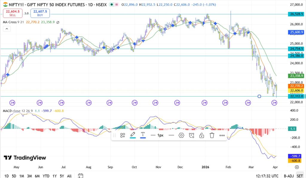Open the line color pencil tool
306x178 pixels.
point(133,135)
